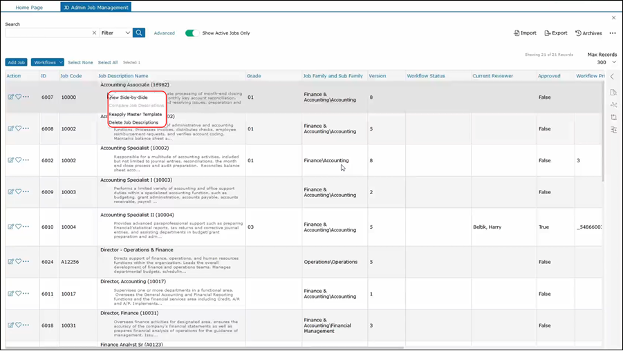This screenshot has height=351, width=623.
Task: Open the three-dot actions for job 6002
Action: (x=26, y=160)
